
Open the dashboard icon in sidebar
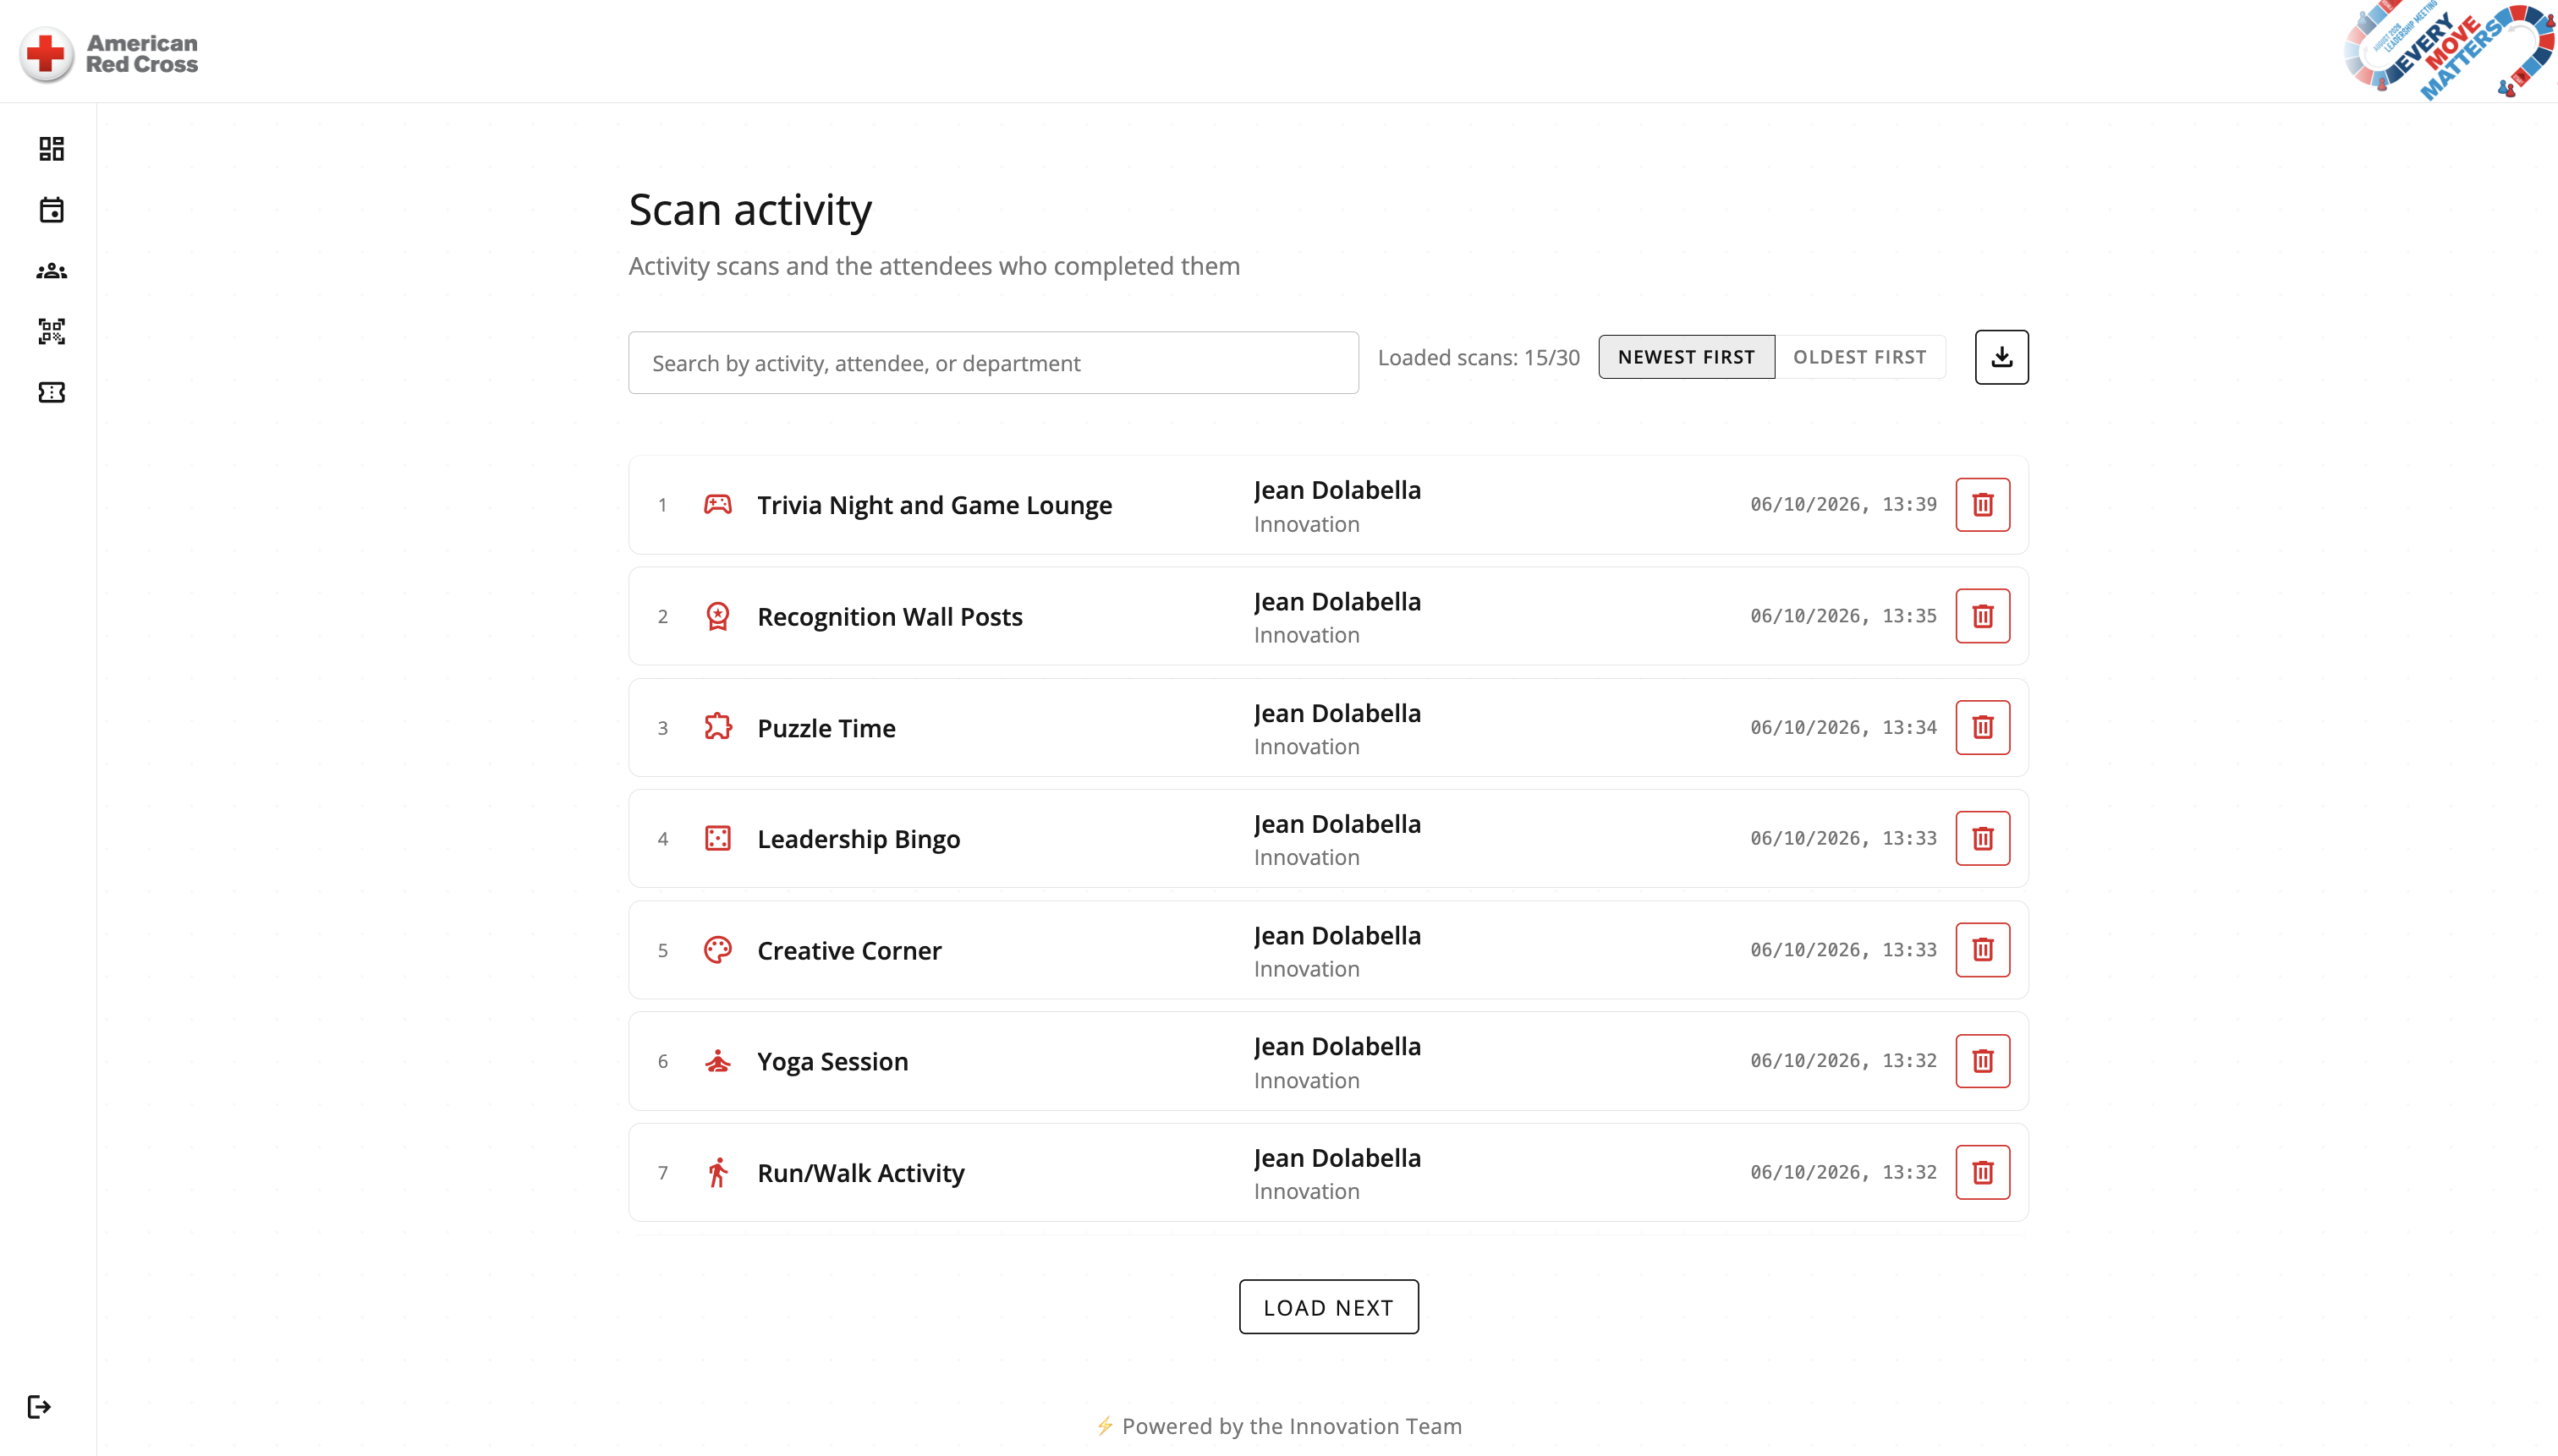[x=51, y=149]
